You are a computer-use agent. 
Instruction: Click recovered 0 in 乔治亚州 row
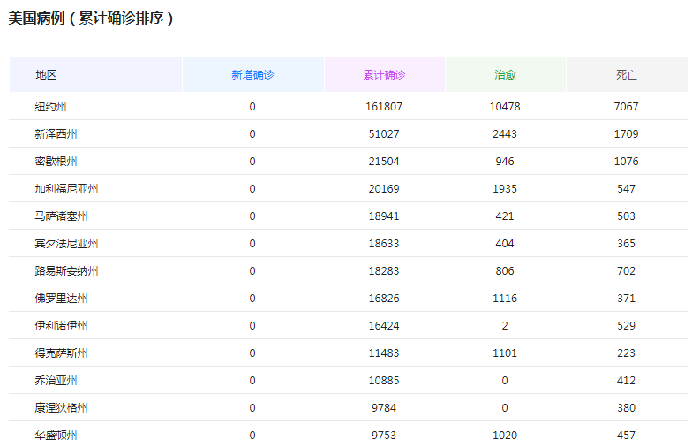(x=505, y=380)
